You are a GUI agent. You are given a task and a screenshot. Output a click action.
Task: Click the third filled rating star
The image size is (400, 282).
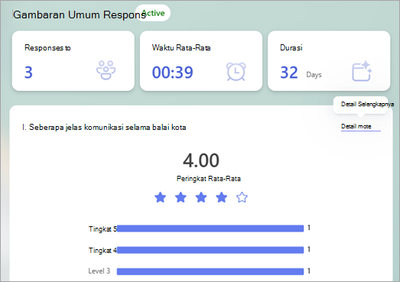click(x=201, y=197)
